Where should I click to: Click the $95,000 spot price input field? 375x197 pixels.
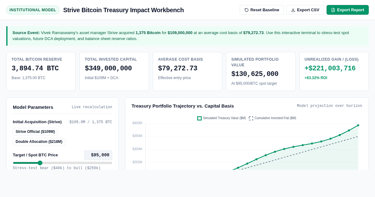pos(98,155)
